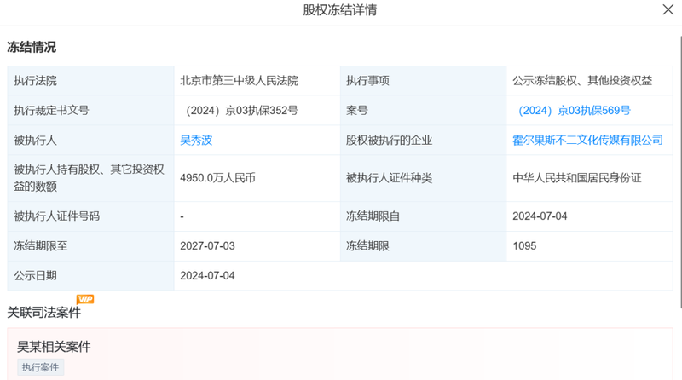682x380 pixels.
Task: Click the 冻结期限自 label cell
Action: point(423,216)
